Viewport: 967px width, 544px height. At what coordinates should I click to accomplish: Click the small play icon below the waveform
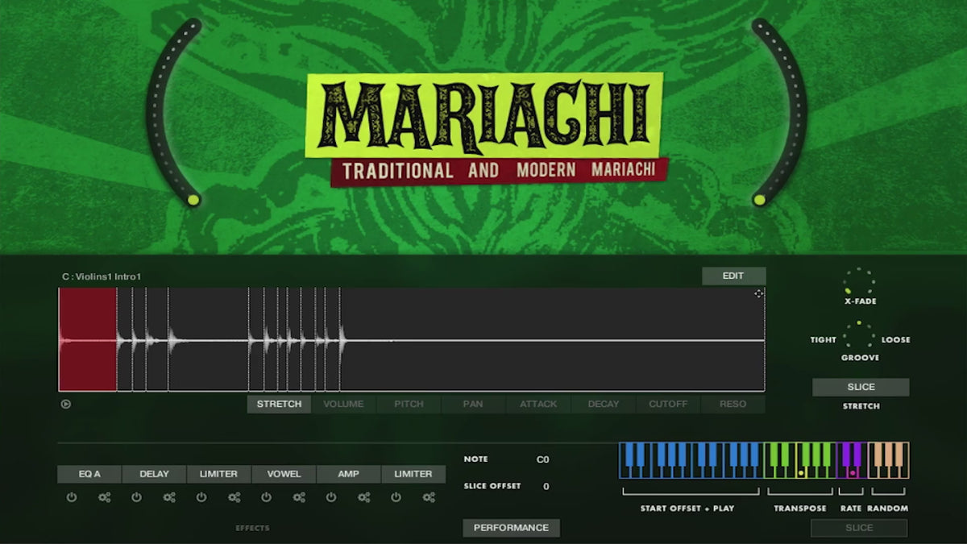point(66,405)
